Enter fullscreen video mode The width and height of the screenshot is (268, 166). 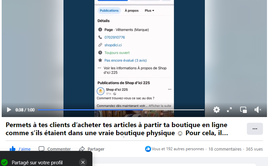[229, 110]
